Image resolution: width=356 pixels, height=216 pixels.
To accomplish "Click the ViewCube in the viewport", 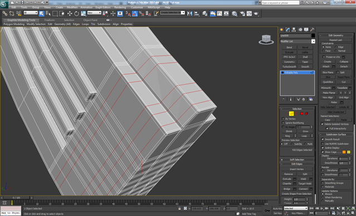I will tap(266, 40).
